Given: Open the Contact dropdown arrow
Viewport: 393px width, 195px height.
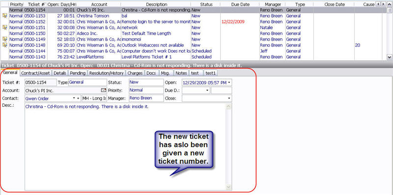Looking at the screenshot, I should (74, 98).
